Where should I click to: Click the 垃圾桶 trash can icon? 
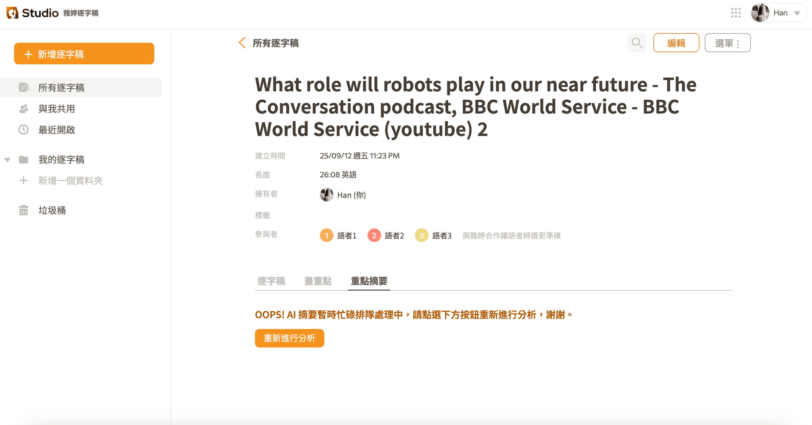(24, 210)
